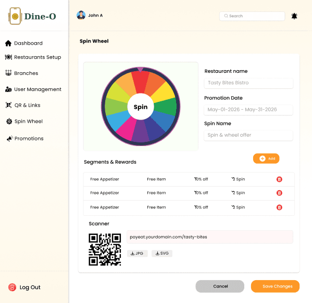This screenshot has height=303, width=312.
Task: Click the central Spin button on wheel
Action: [x=141, y=107]
